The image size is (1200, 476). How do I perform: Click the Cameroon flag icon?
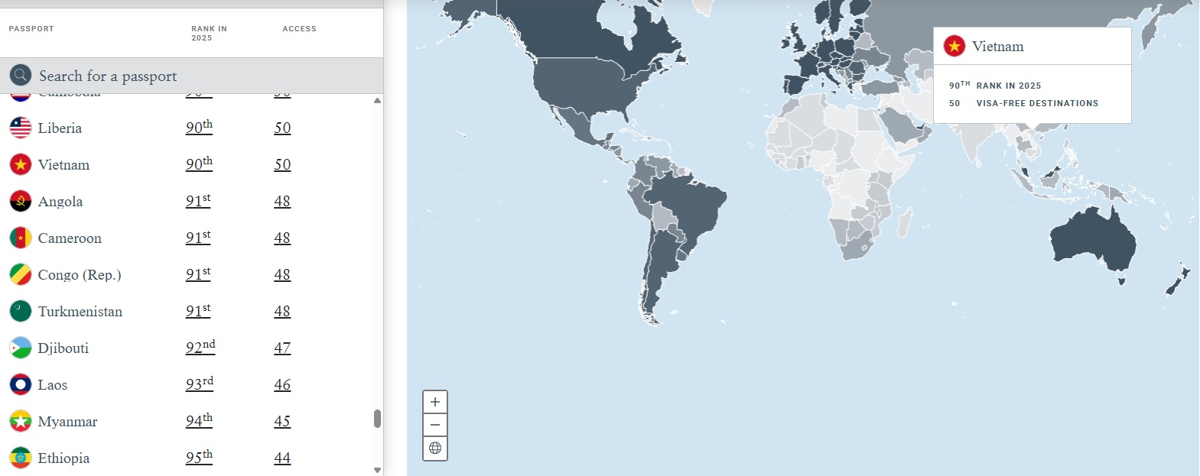point(21,238)
